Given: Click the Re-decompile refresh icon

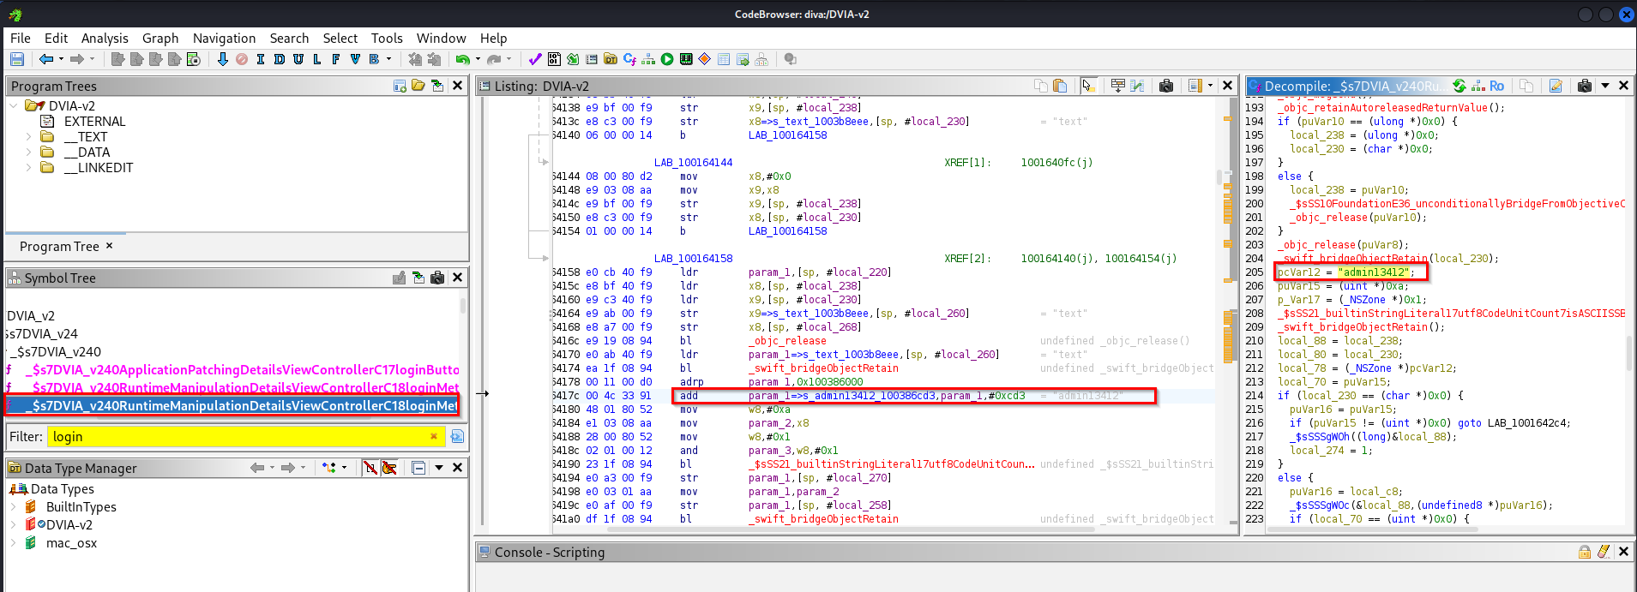Looking at the screenshot, I should click(x=1459, y=86).
